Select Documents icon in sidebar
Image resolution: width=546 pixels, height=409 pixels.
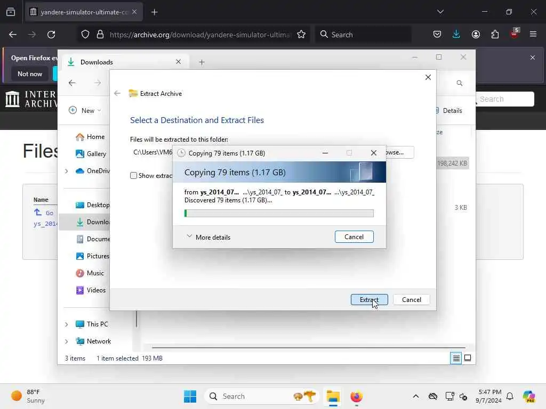[x=80, y=239]
